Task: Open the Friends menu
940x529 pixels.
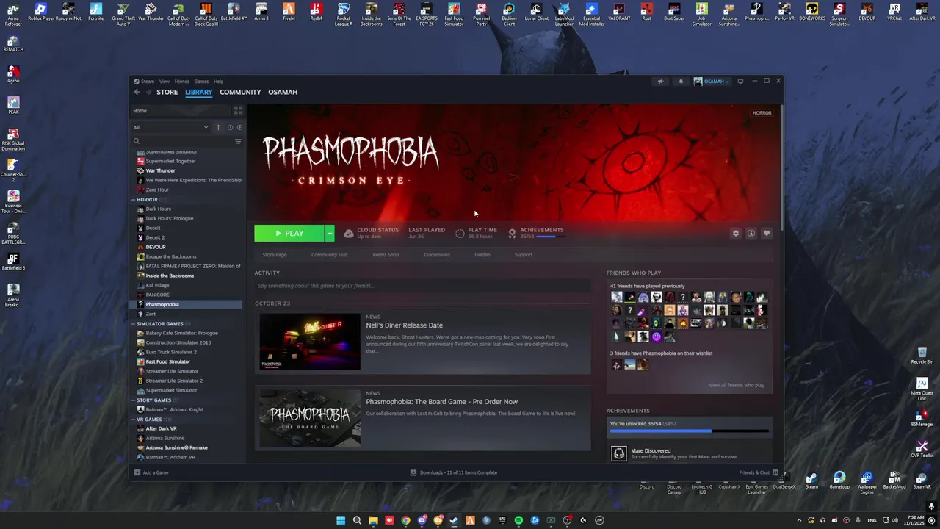Action: [182, 82]
